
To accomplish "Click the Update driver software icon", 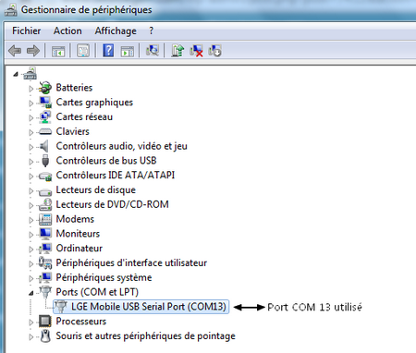I will [177, 50].
